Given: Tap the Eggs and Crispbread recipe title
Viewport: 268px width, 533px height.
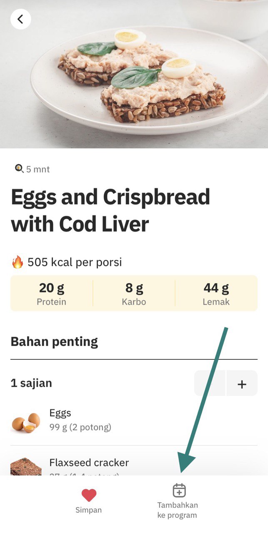Looking at the screenshot, I should click(110, 210).
